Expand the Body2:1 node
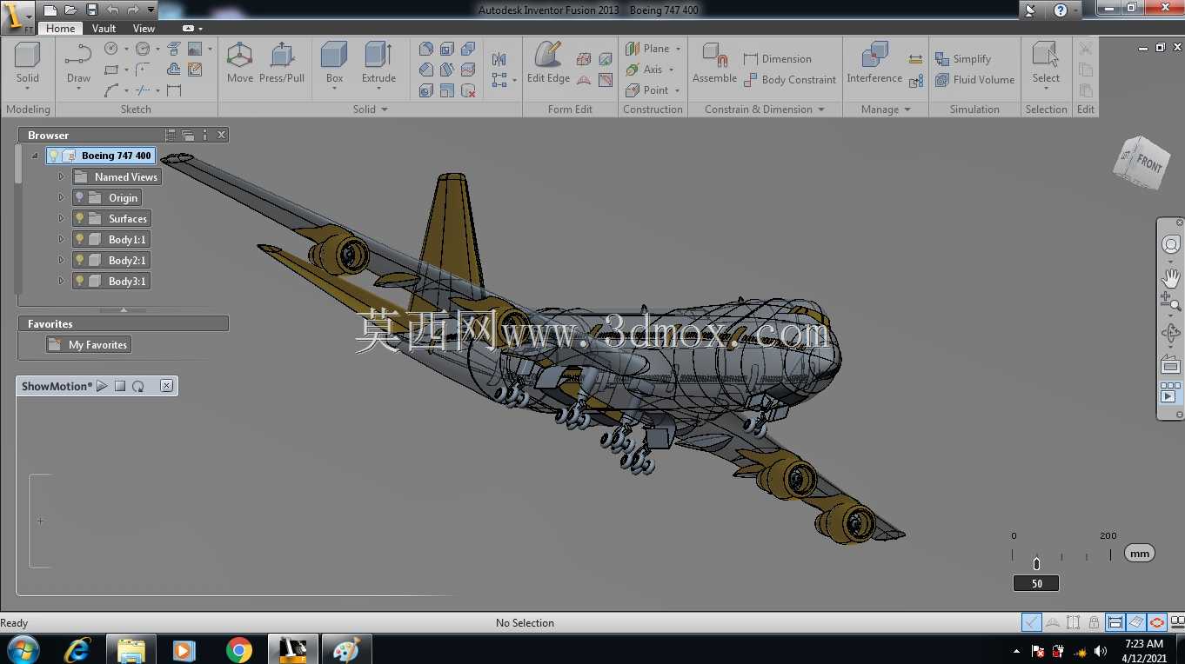Screen dimensions: 1185x664 (x=61, y=261)
